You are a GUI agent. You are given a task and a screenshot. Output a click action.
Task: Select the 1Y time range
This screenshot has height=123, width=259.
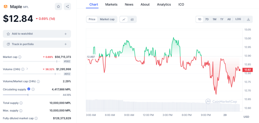222,19
